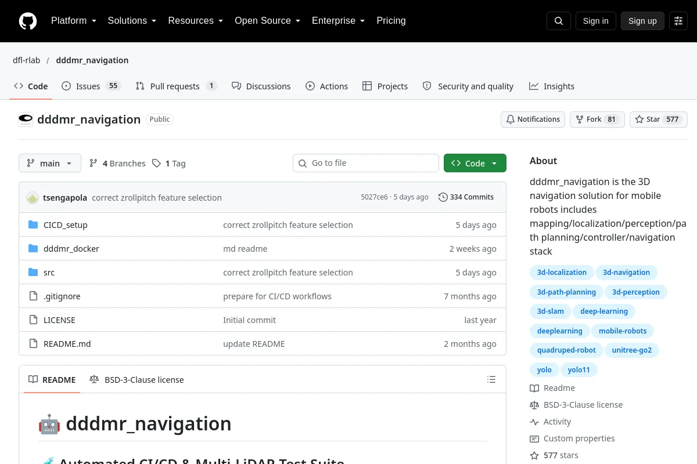
Task: Click the Custom properties note icon
Action: click(534, 438)
